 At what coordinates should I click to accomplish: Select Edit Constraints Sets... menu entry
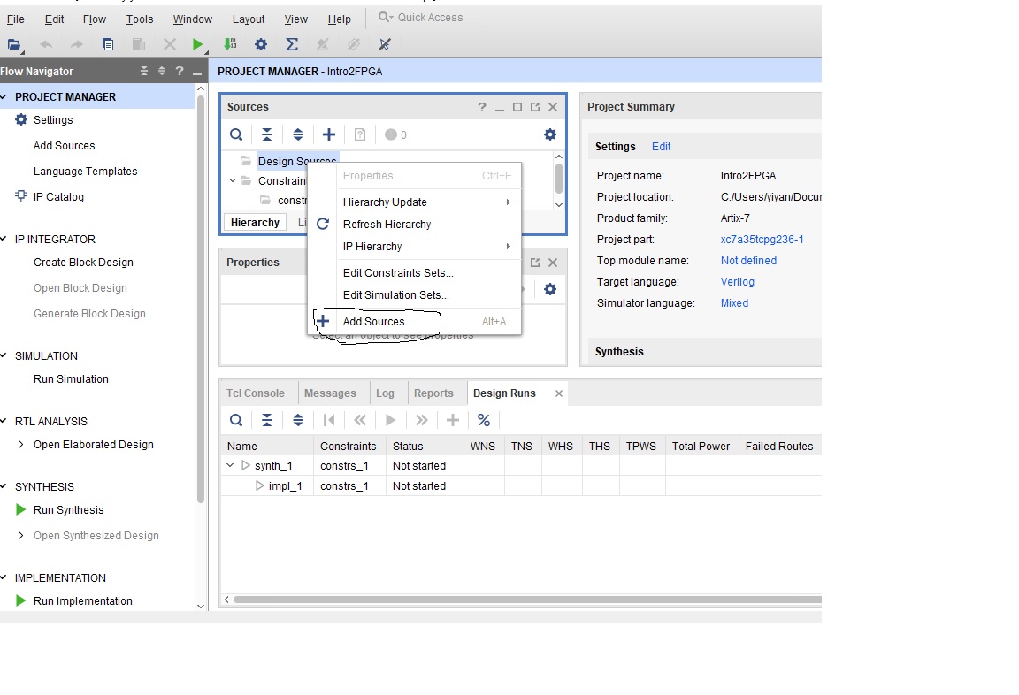coord(398,273)
